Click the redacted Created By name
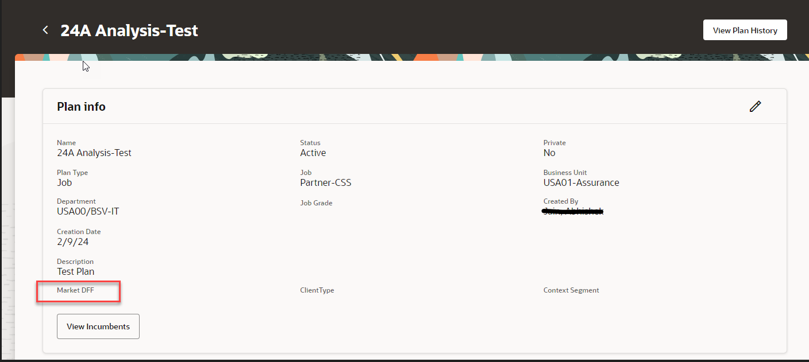 tap(572, 211)
